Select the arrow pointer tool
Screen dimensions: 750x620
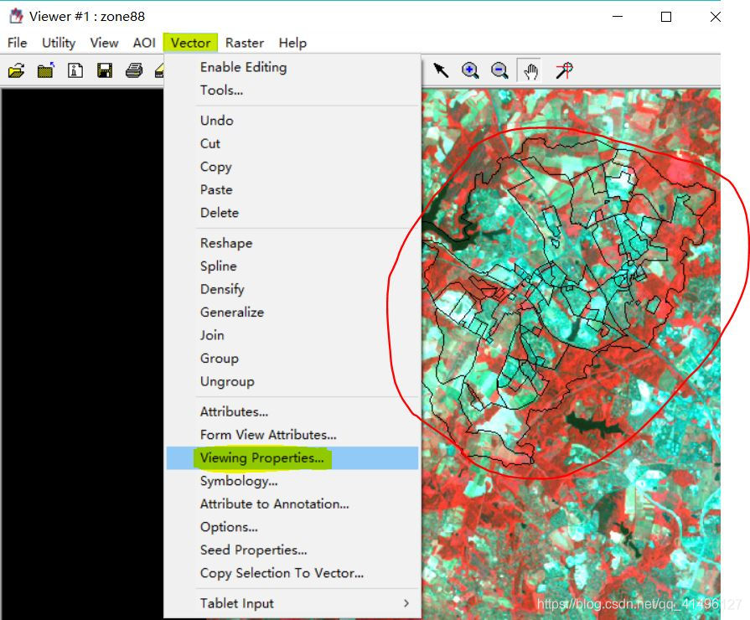tap(441, 71)
